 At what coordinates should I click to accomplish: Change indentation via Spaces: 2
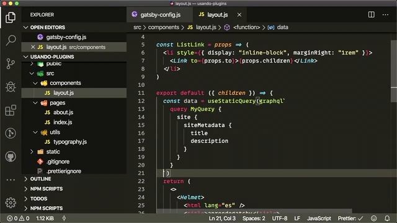click(254, 218)
